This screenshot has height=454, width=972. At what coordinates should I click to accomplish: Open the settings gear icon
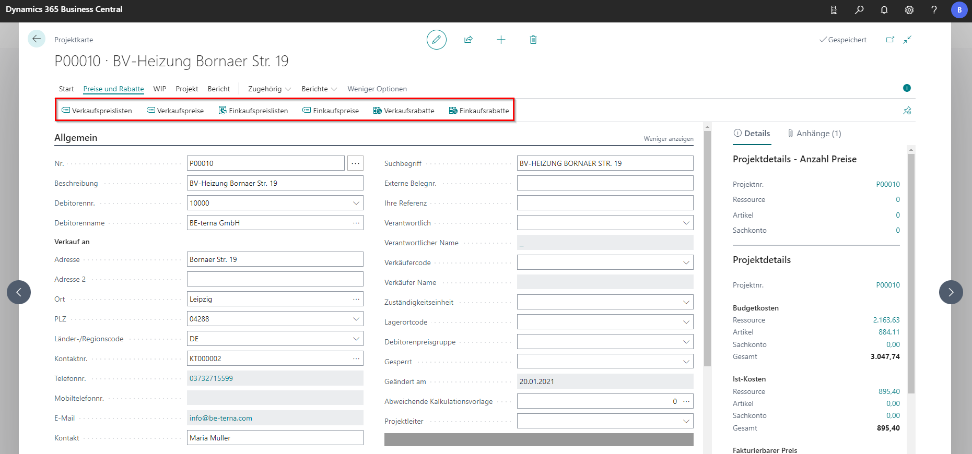[x=909, y=10]
